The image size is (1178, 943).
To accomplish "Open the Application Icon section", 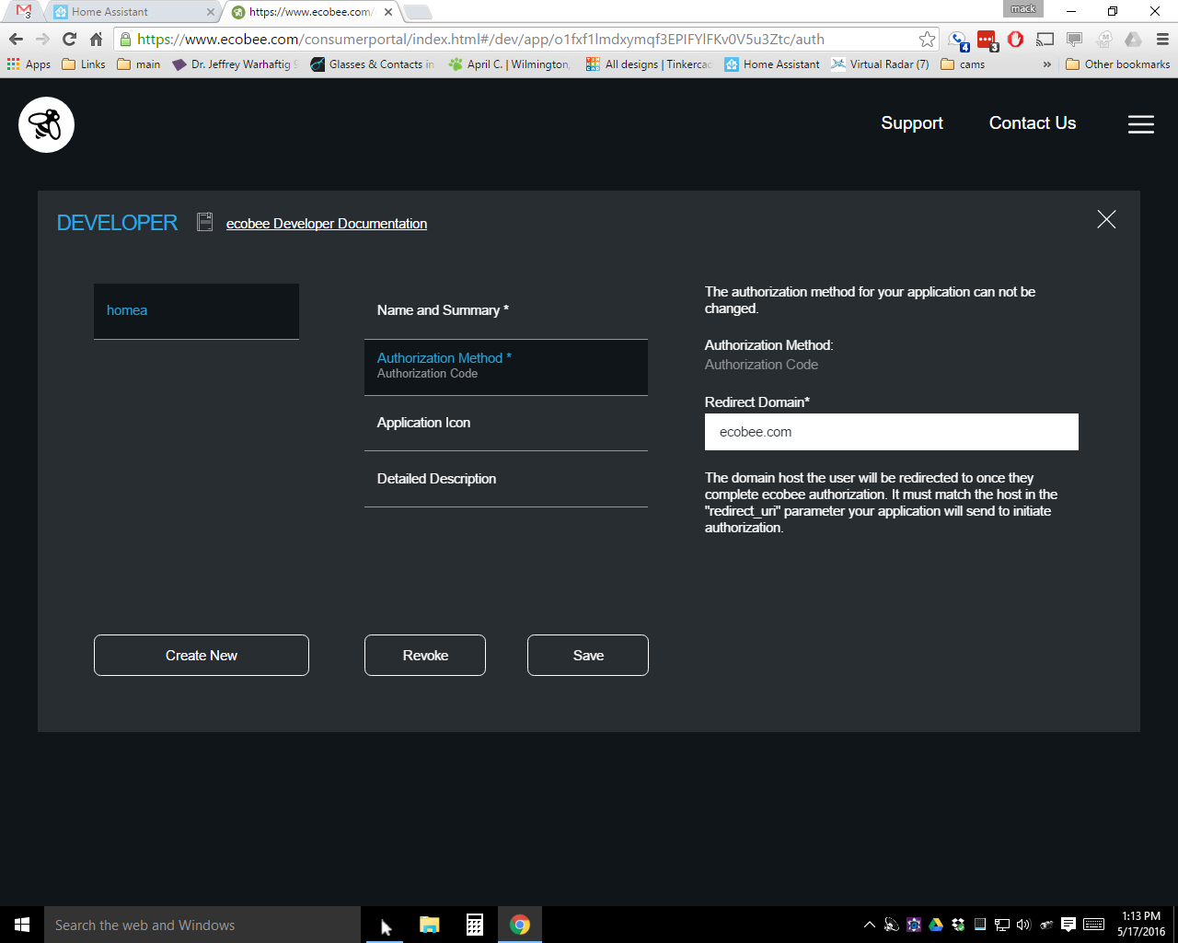I will (x=506, y=424).
